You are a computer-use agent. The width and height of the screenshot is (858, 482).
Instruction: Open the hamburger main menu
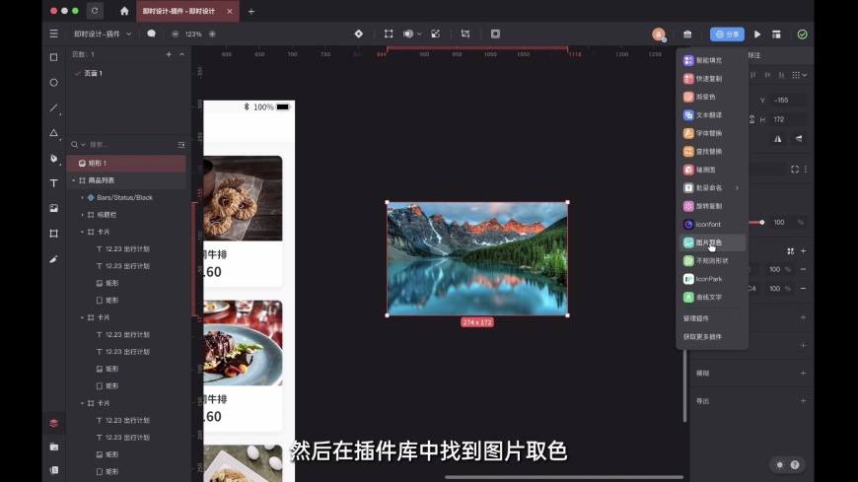coord(53,34)
